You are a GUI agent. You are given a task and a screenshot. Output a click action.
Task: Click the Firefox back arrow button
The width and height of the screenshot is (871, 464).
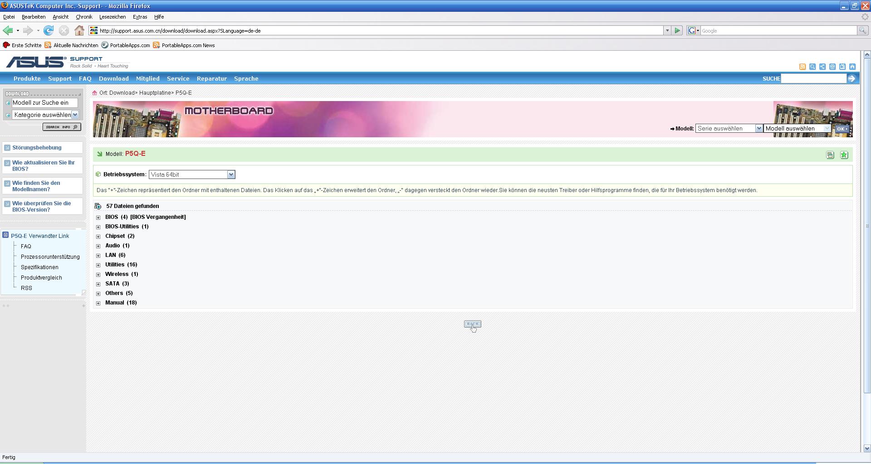coord(8,30)
